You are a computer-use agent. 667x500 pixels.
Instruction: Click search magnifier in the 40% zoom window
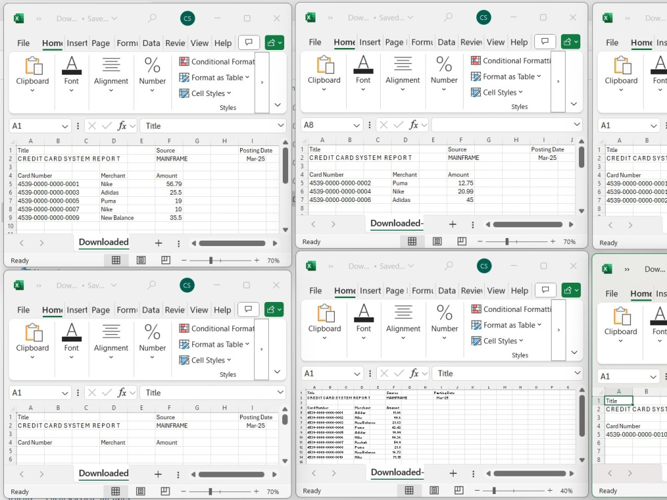448,266
